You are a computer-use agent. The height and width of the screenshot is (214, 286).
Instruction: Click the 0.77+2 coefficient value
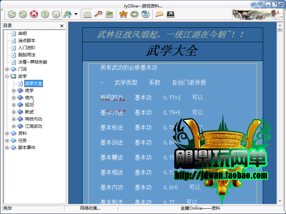tap(172, 98)
